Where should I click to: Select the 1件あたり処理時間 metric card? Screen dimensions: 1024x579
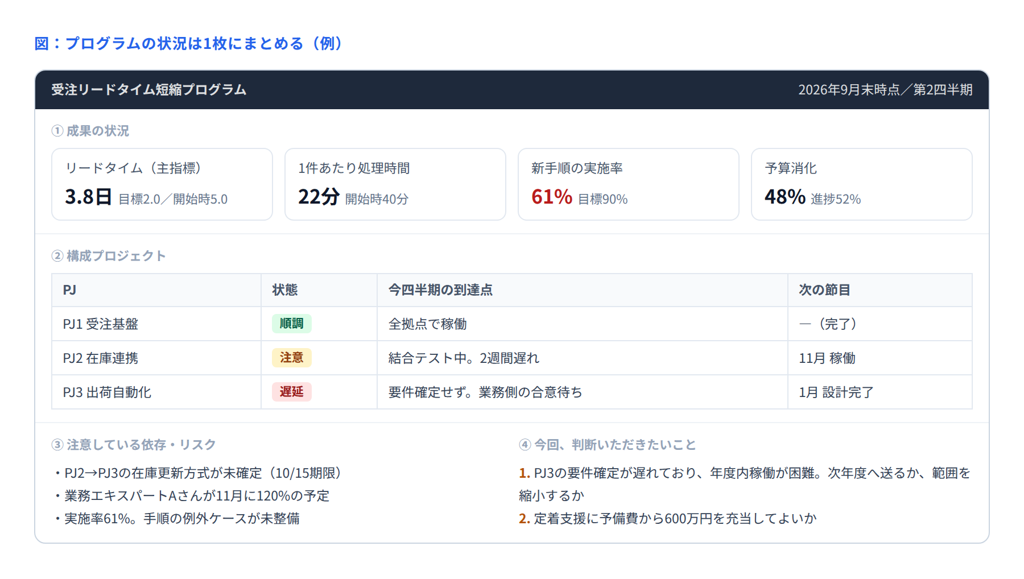[x=395, y=184]
